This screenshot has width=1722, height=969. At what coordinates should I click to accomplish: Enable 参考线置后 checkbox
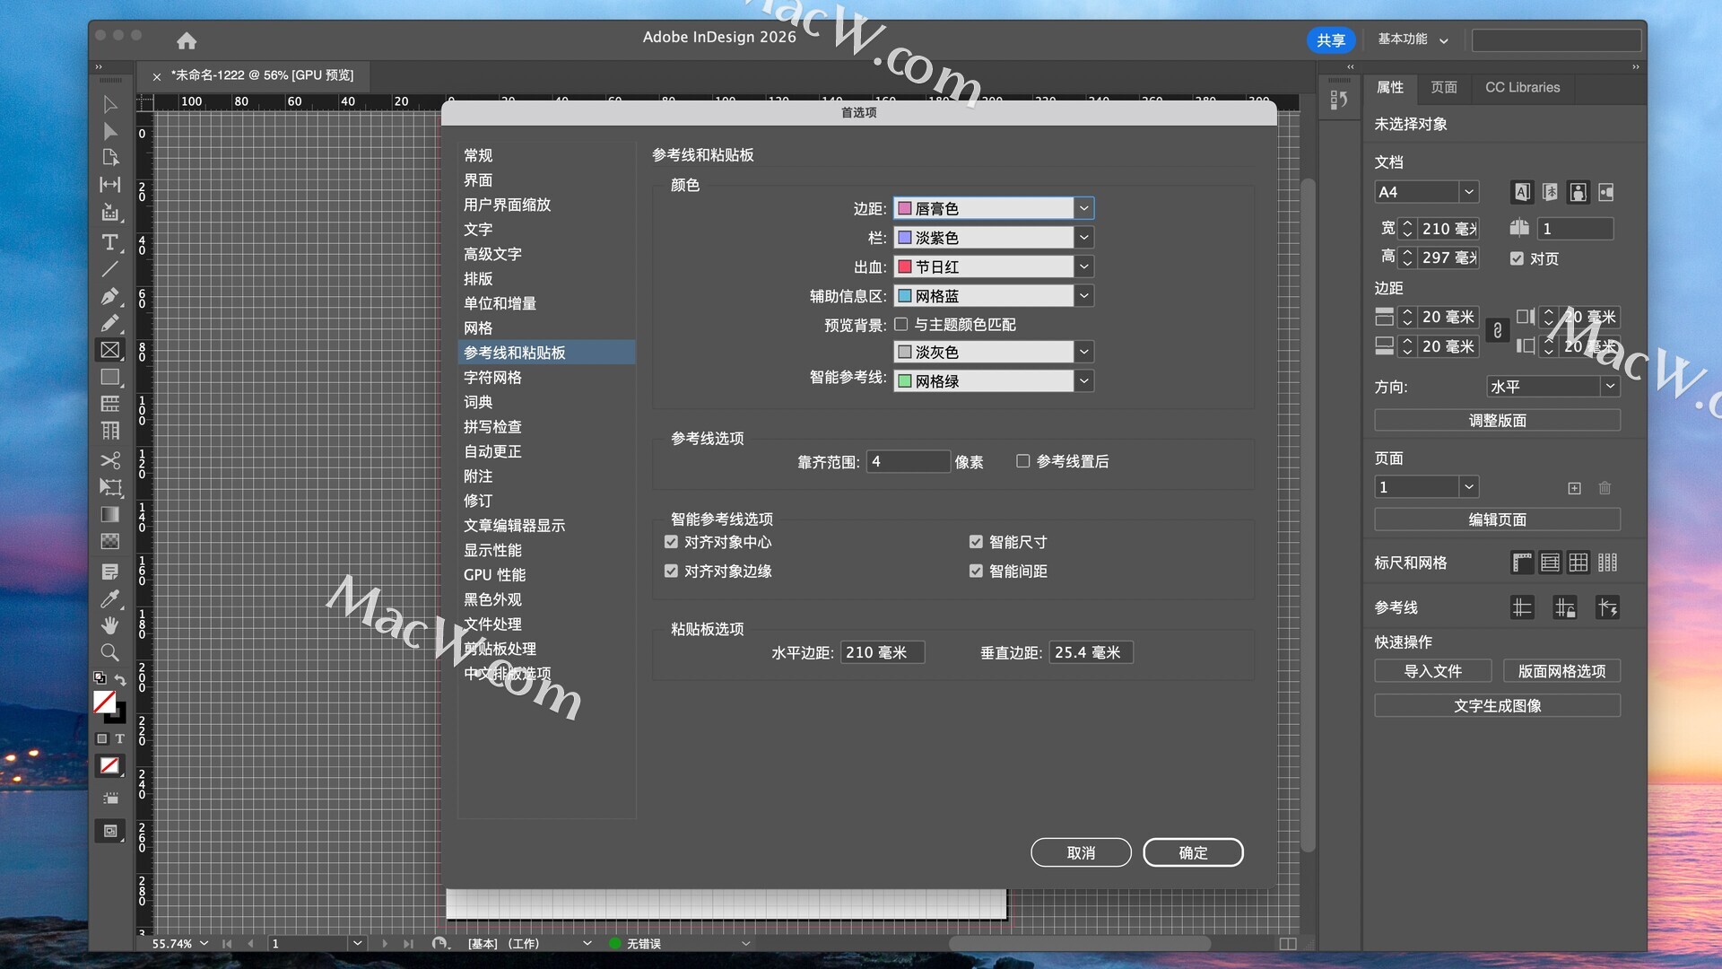coord(1022,461)
